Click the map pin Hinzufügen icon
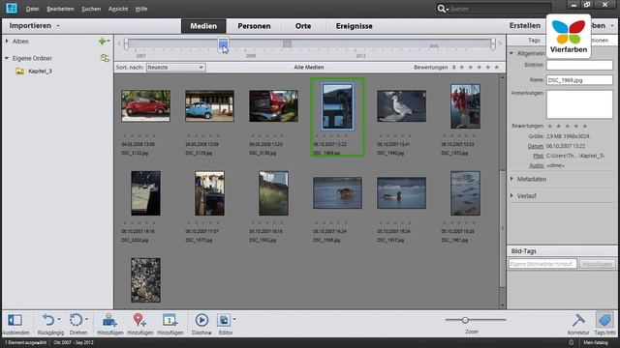The width and height of the screenshot is (620, 348). pyautogui.click(x=139, y=320)
